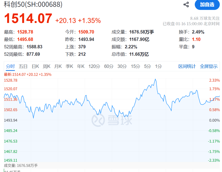Open 区间统计 range statistics
This screenshot has height=172, width=222.
click(187, 66)
